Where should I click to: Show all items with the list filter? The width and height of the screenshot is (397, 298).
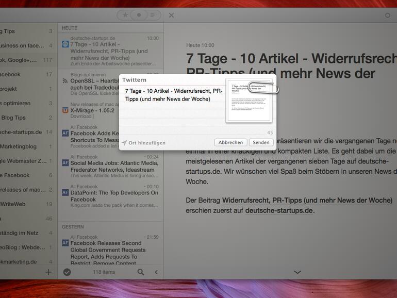coord(153,15)
